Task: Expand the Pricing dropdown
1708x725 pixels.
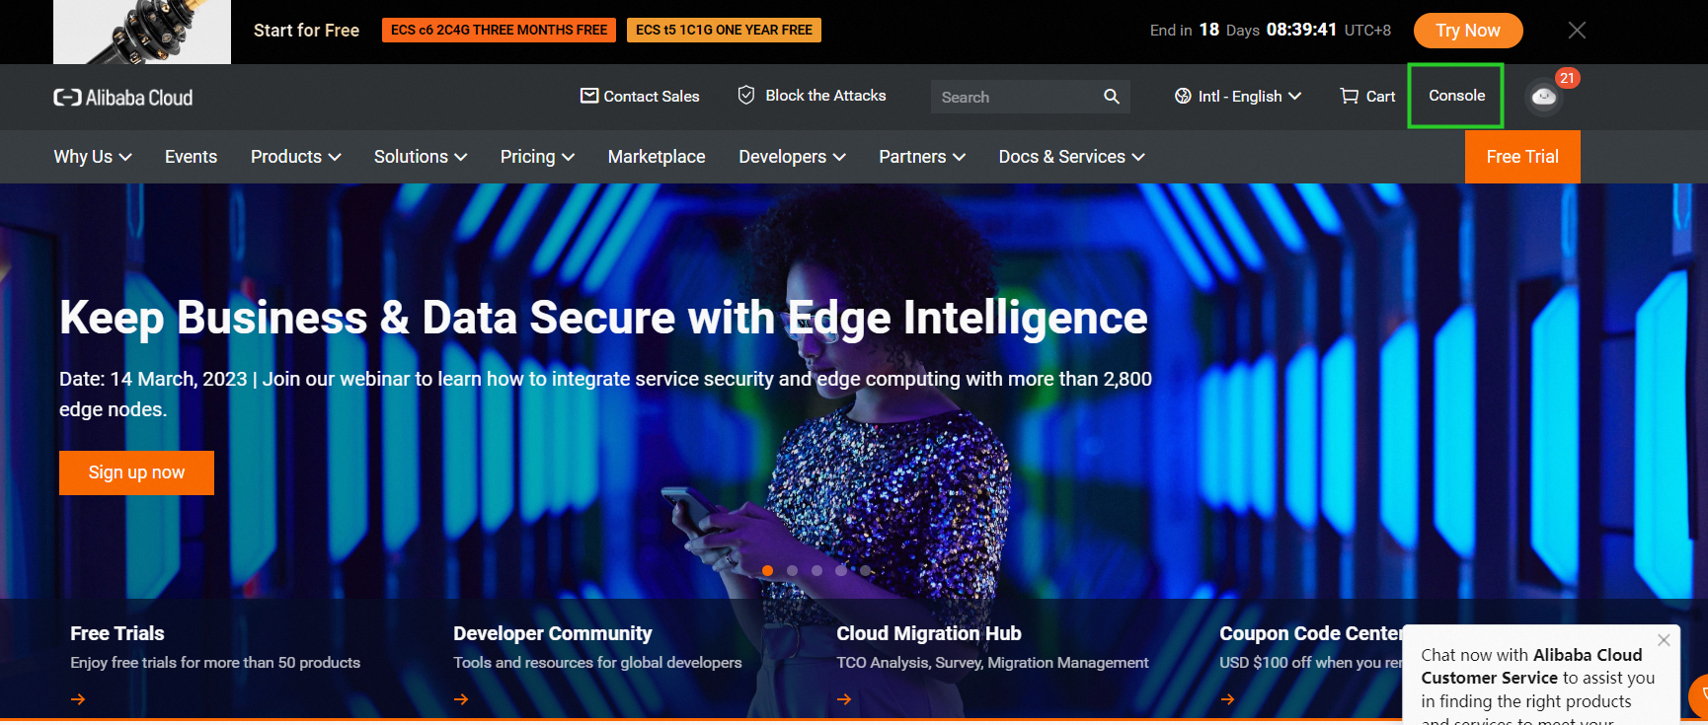Action: click(x=537, y=157)
